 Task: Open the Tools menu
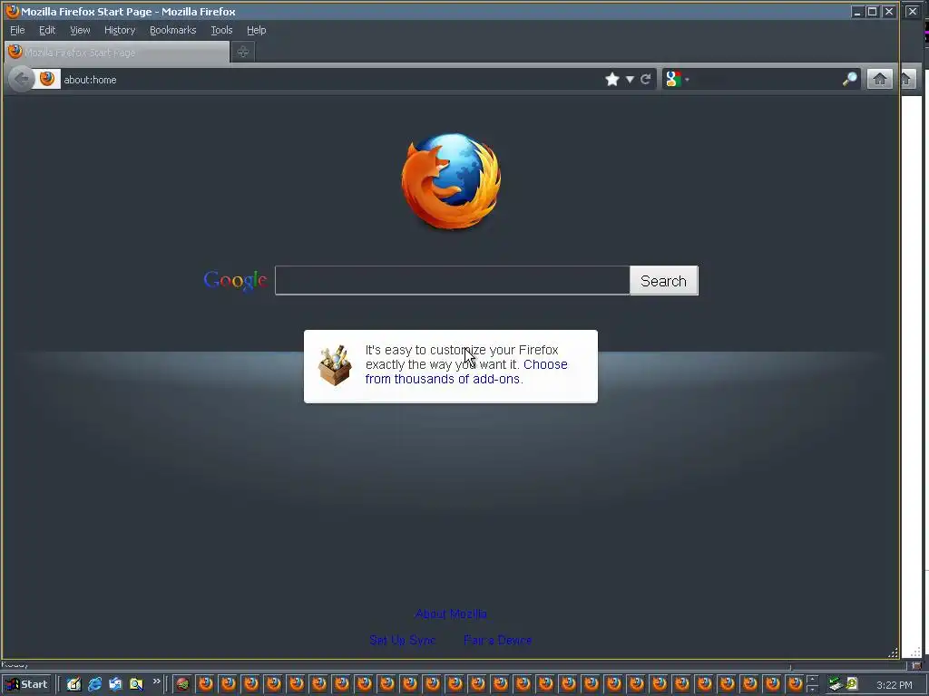[221, 30]
